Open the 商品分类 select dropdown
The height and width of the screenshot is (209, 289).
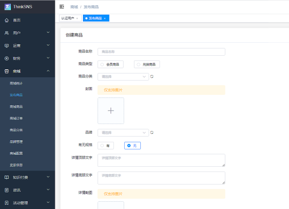(x=123, y=77)
